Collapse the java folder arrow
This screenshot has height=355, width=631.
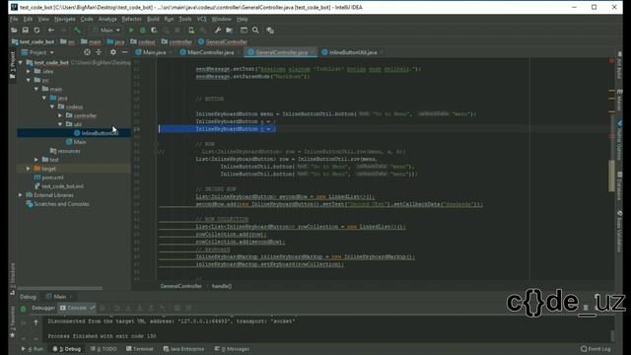[44, 99]
